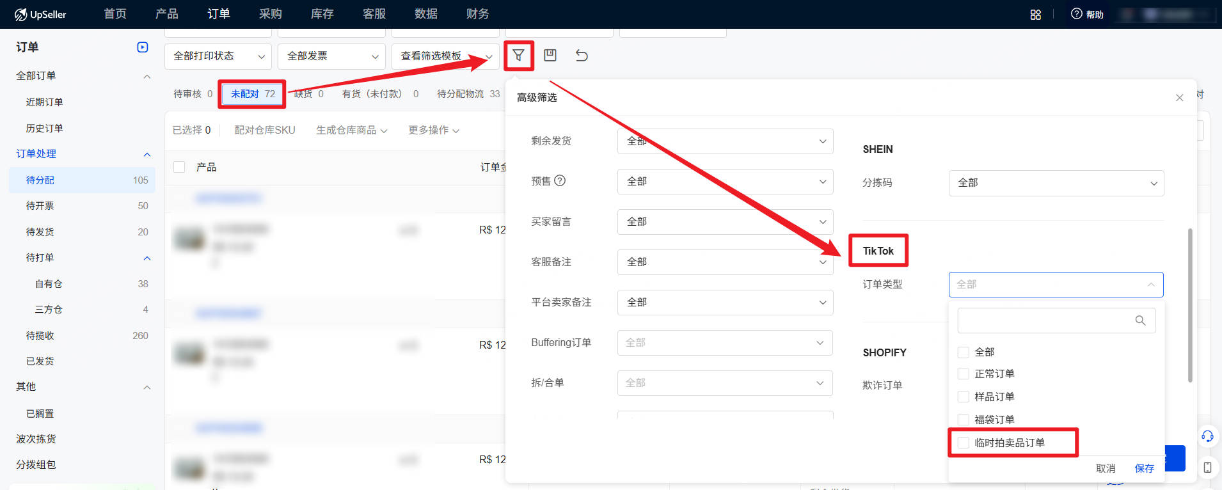This screenshot has width=1222, height=490.
Task: Select 近期订单 in sidebar
Action: (44, 102)
